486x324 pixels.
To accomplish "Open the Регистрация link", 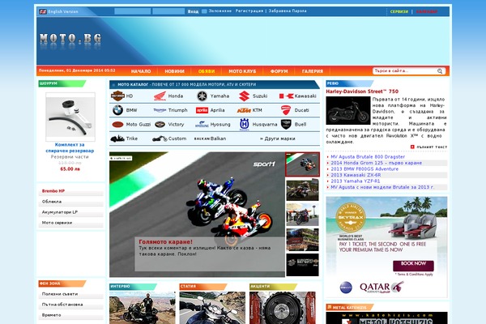I will [x=249, y=11].
